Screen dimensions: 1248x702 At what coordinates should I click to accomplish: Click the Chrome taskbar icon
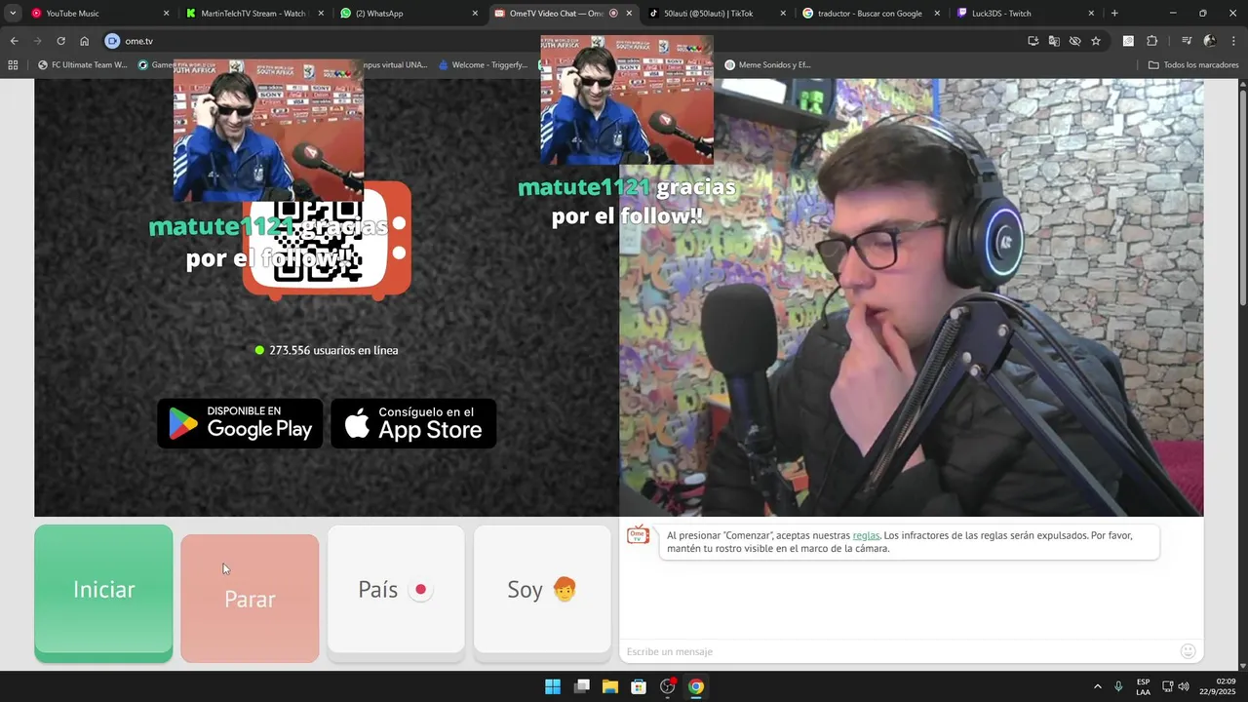696,686
